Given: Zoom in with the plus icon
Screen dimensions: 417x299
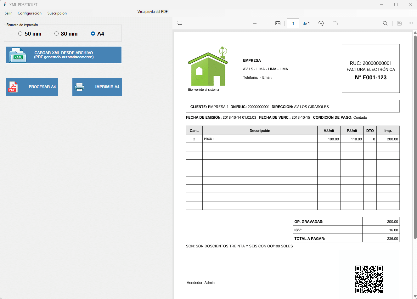Looking at the screenshot, I should point(266,23).
